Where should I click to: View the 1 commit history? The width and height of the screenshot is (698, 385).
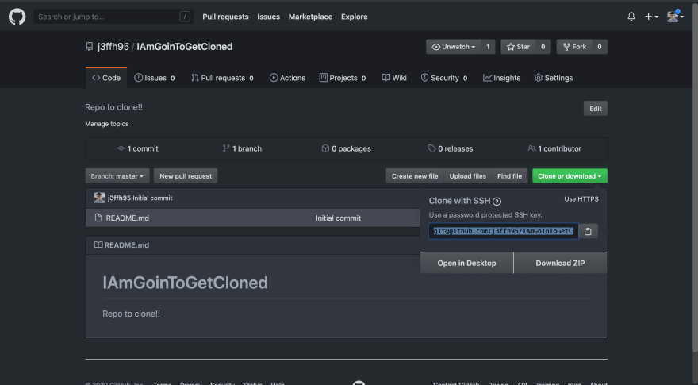coord(137,148)
